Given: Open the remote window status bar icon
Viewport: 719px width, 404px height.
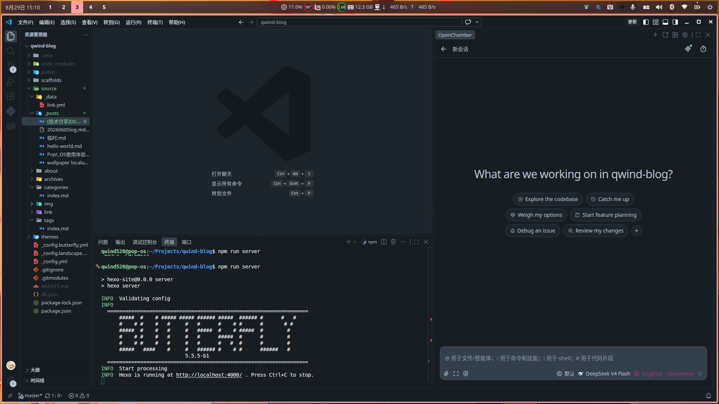Looking at the screenshot, I should coord(10,396).
